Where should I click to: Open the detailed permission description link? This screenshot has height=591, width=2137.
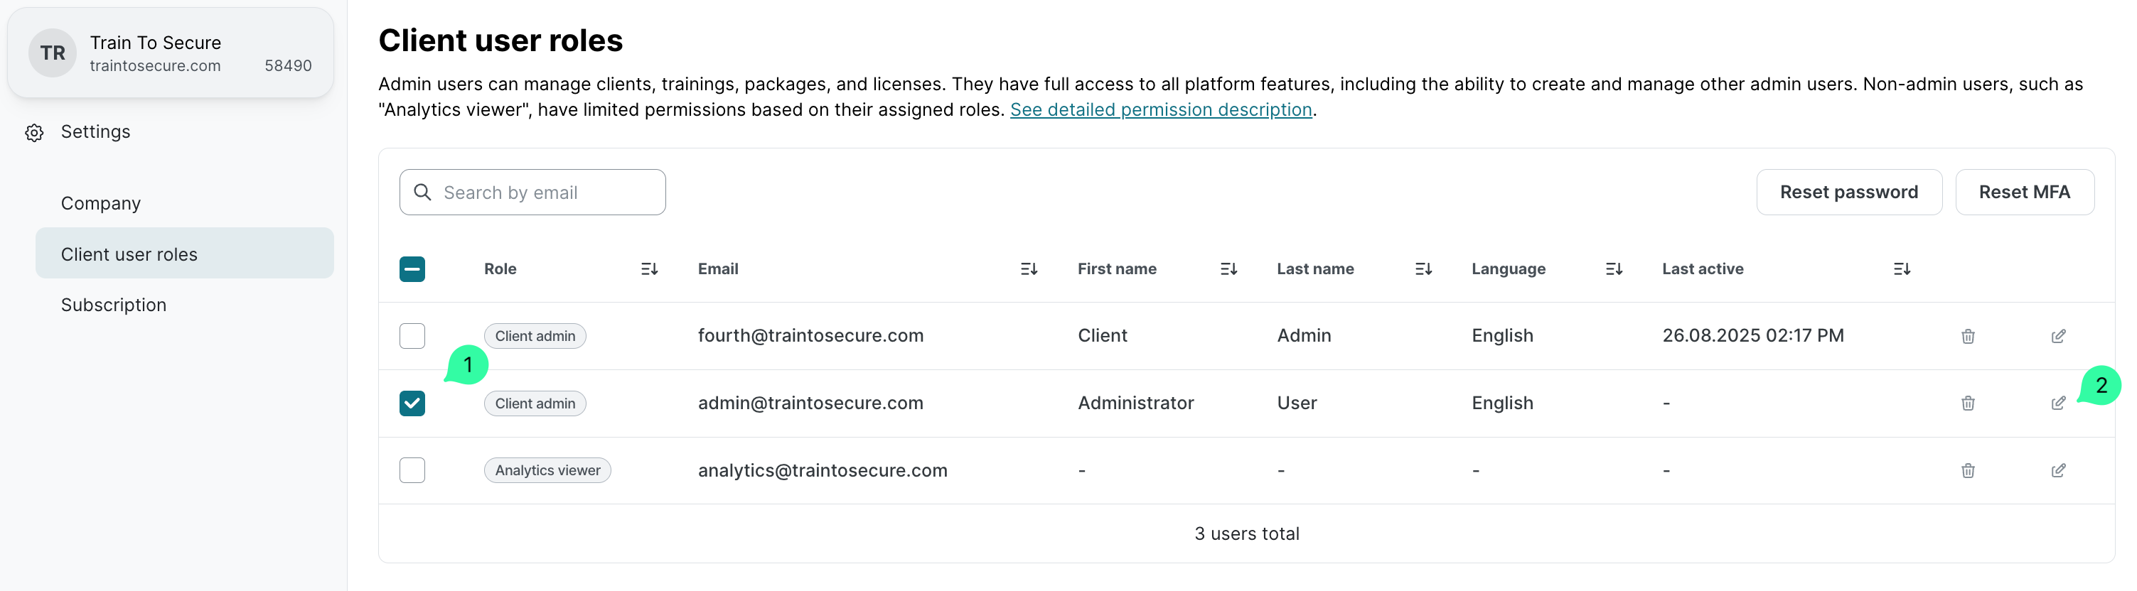[1159, 109]
